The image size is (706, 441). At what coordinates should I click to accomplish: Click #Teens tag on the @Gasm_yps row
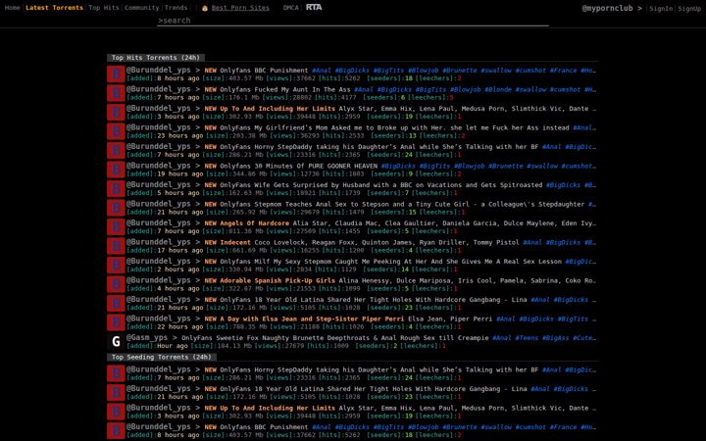pyautogui.click(x=527, y=338)
